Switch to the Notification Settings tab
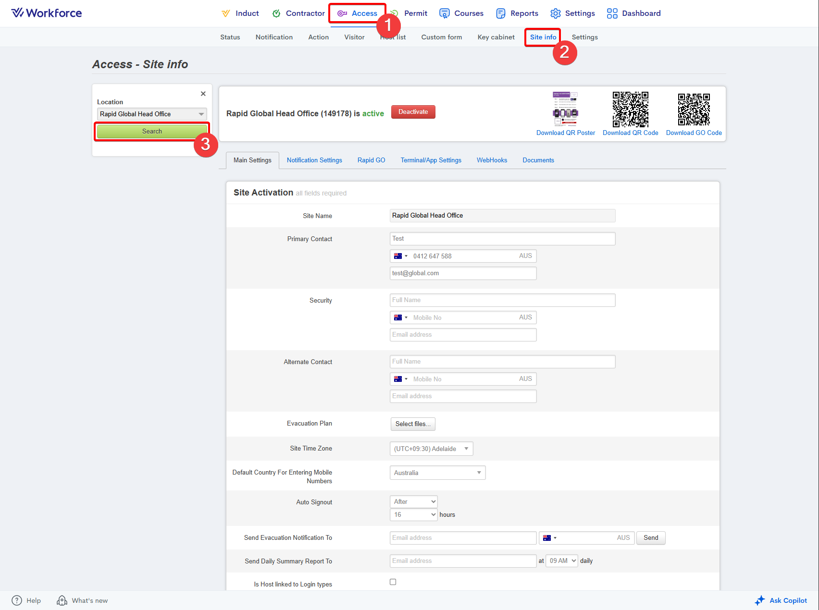Viewport: 819px width, 610px height. [314, 160]
